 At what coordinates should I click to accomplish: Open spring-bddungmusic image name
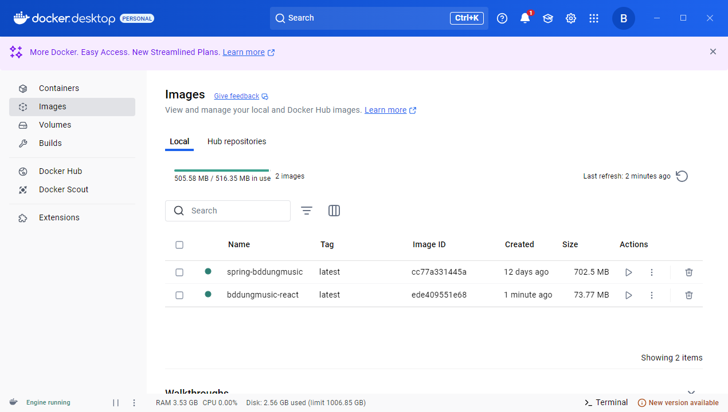coord(265,272)
